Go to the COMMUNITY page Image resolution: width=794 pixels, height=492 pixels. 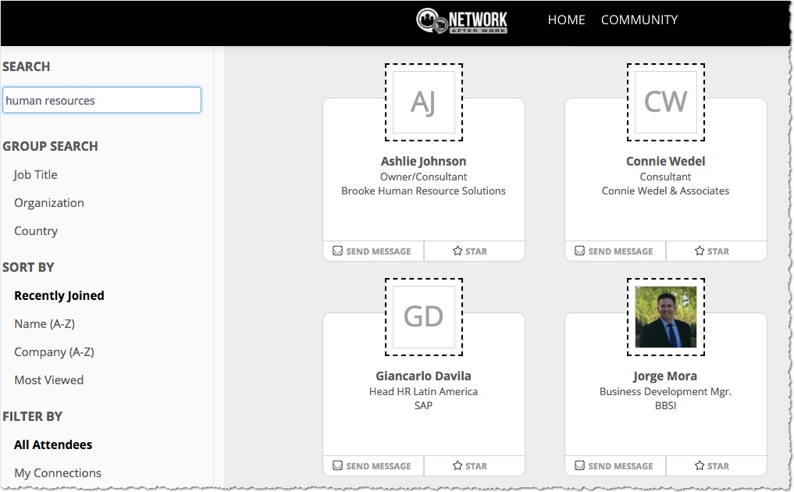[639, 20]
